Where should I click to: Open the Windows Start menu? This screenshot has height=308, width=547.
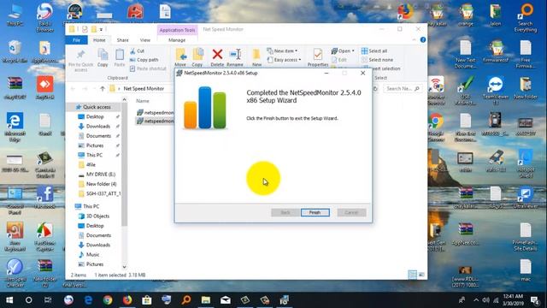9,300
